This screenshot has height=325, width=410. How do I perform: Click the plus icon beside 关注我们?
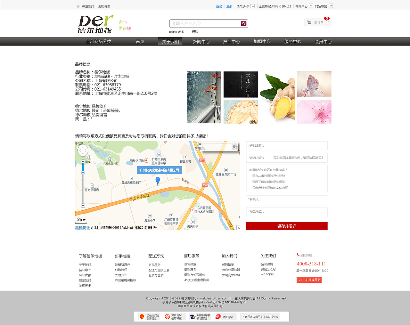pyautogui.click(x=78, y=6)
